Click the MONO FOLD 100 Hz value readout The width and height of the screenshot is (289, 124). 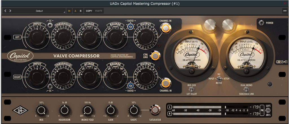click(x=87, y=103)
